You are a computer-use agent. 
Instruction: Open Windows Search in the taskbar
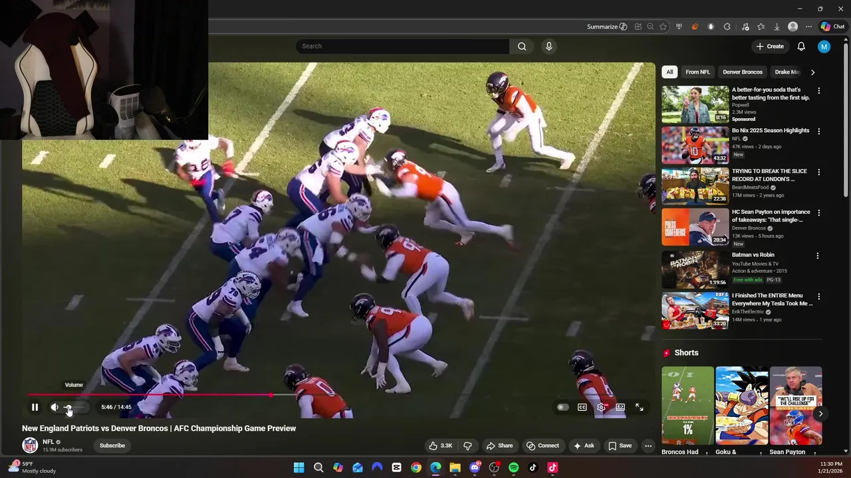pyautogui.click(x=318, y=467)
